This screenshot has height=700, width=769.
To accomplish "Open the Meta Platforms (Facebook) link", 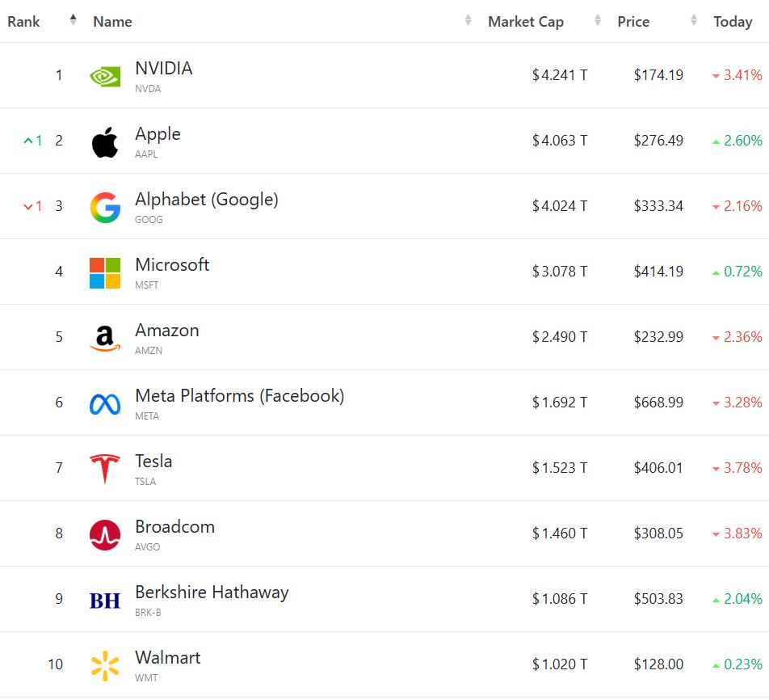I will coord(239,396).
